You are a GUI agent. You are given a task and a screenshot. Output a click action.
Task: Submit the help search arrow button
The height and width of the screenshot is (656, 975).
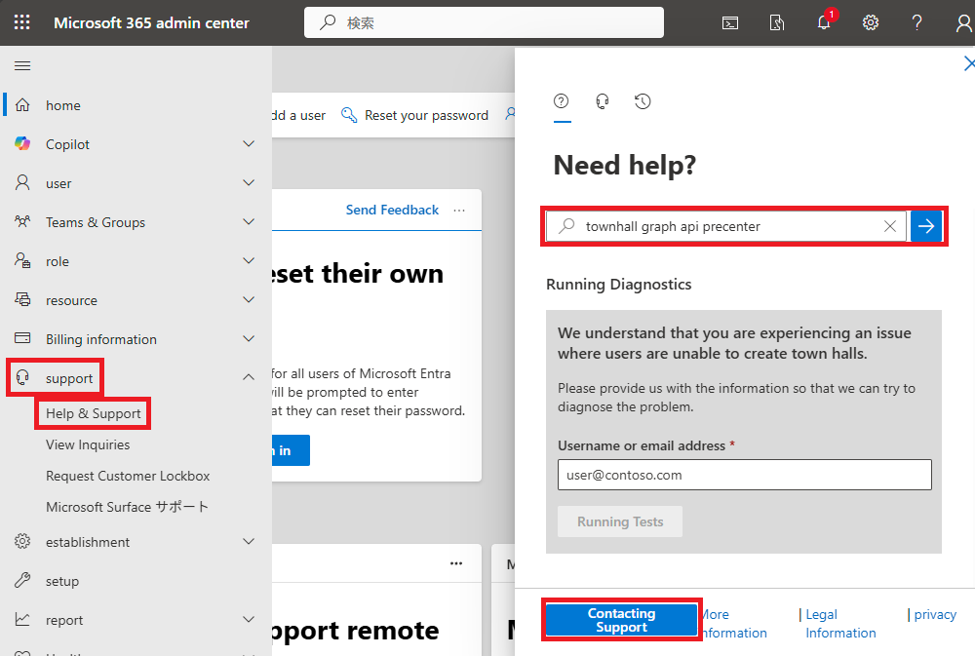[x=926, y=226]
